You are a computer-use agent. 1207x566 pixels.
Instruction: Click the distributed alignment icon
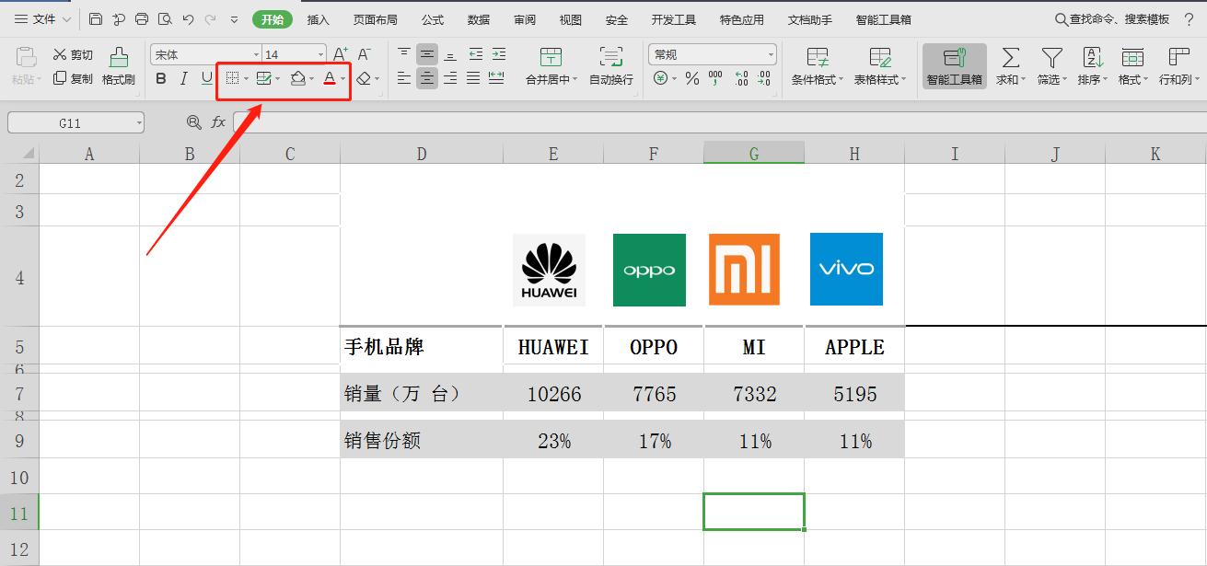pyautogui.click(x=496, y=79)
